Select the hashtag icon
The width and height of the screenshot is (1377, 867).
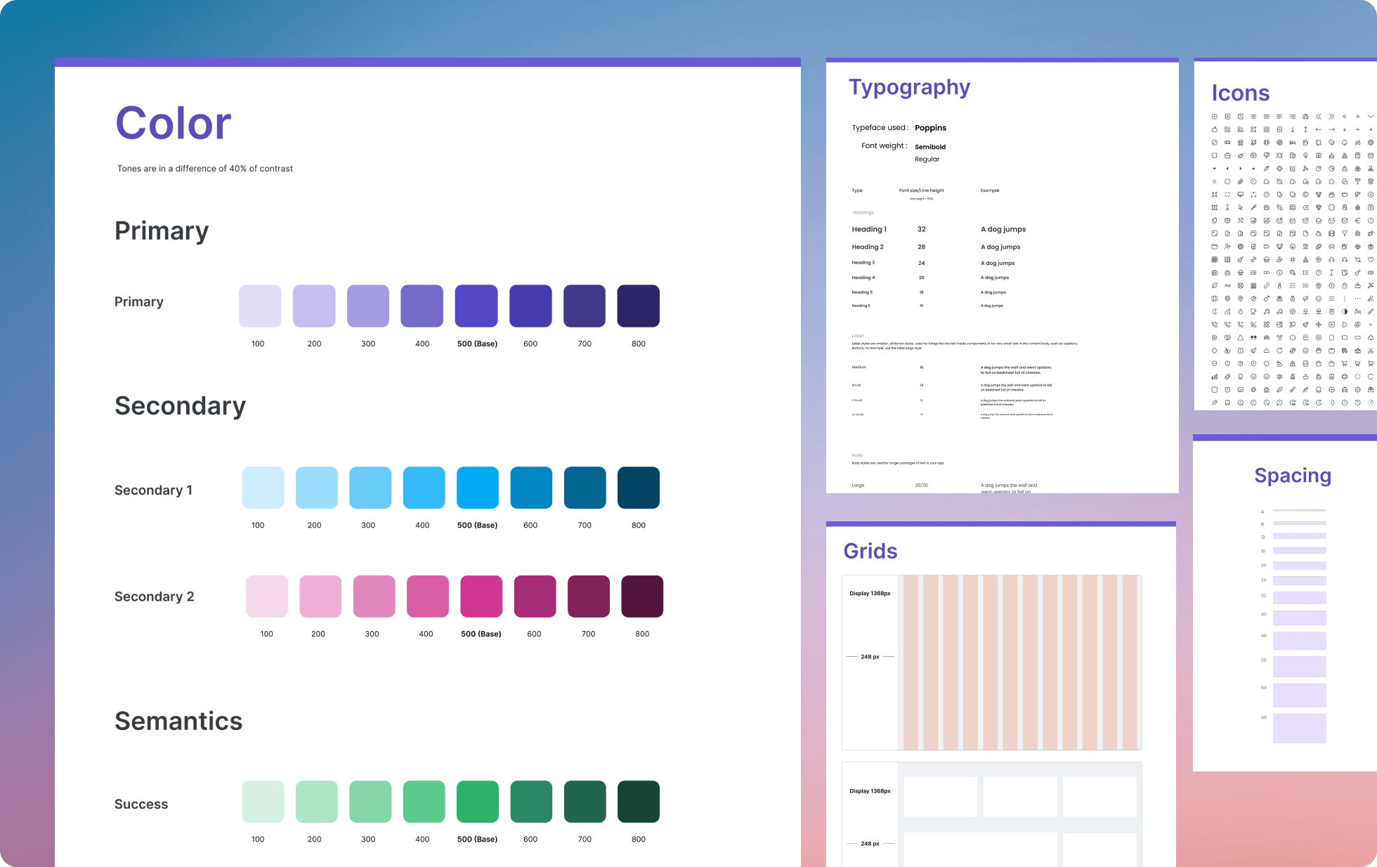tap(1293, 259)
